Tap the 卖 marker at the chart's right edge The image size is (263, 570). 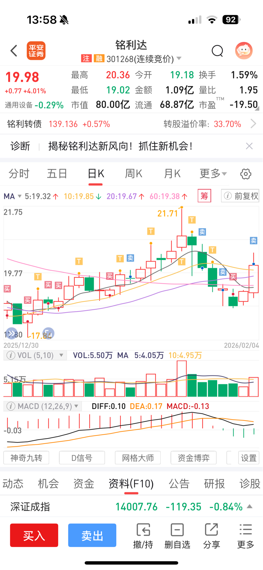click(253, 240)
